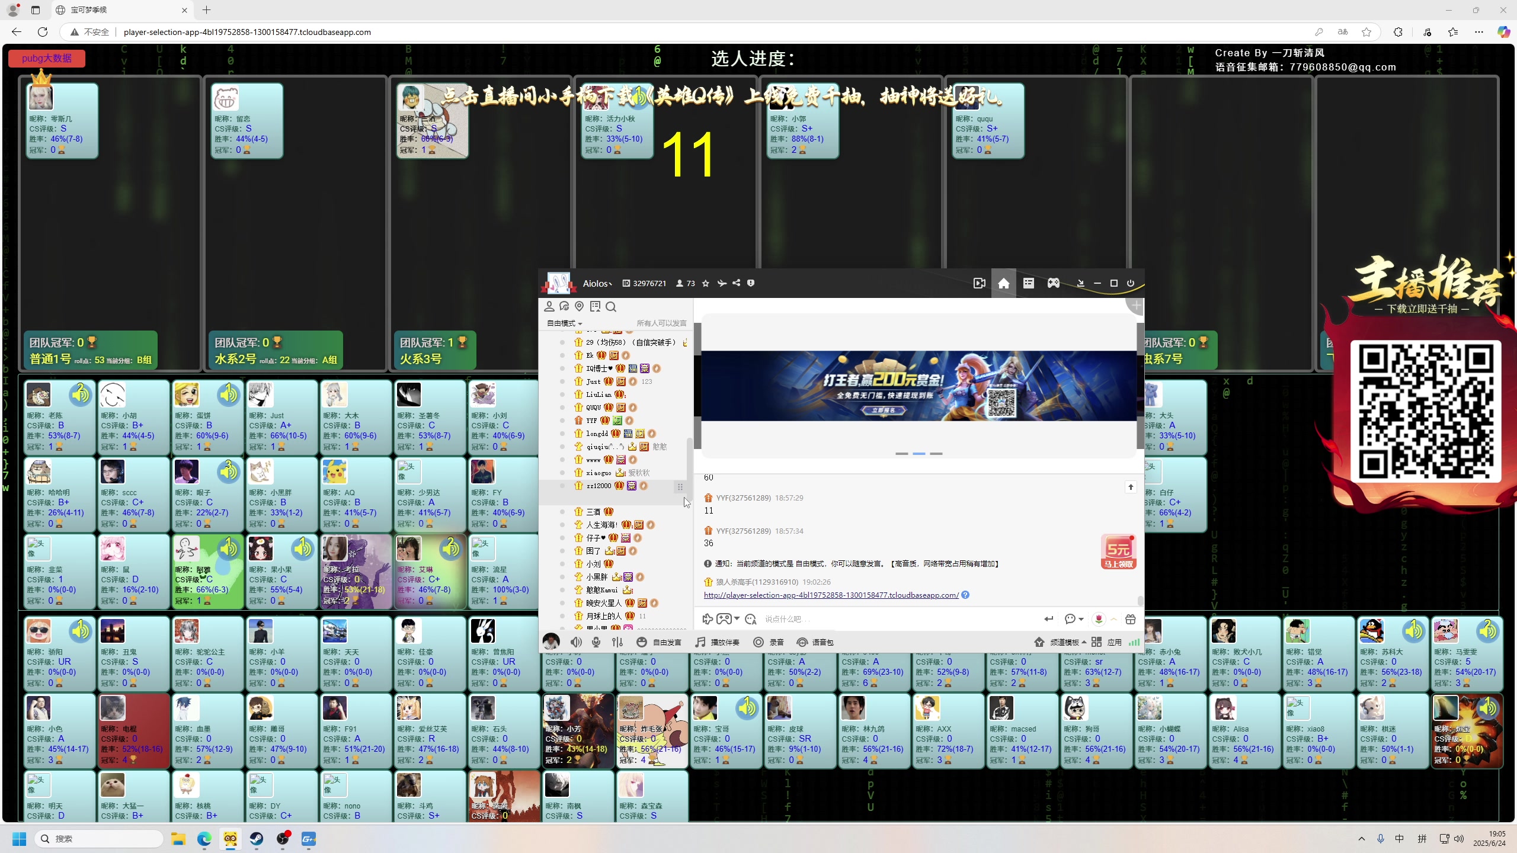
Task: Click the gift box icon right of chat input
Action: [x=1130, y=619]
